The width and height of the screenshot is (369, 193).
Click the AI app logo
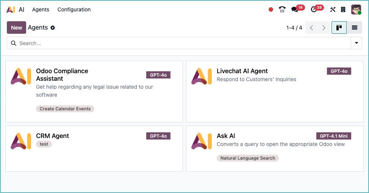pyautogui.click(x=11, y=9)
